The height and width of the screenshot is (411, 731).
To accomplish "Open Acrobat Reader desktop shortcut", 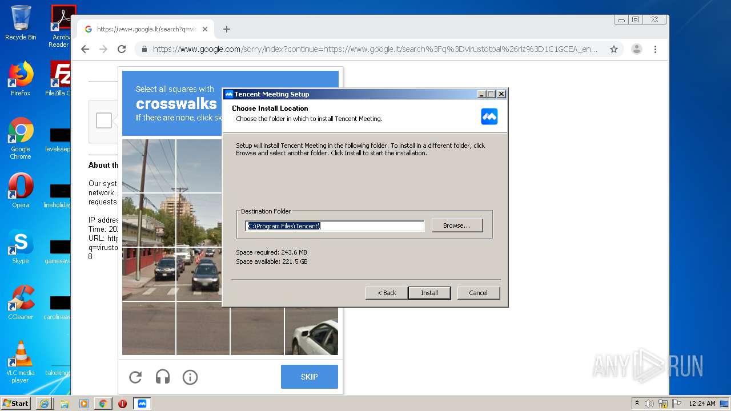I will [61, 26].
